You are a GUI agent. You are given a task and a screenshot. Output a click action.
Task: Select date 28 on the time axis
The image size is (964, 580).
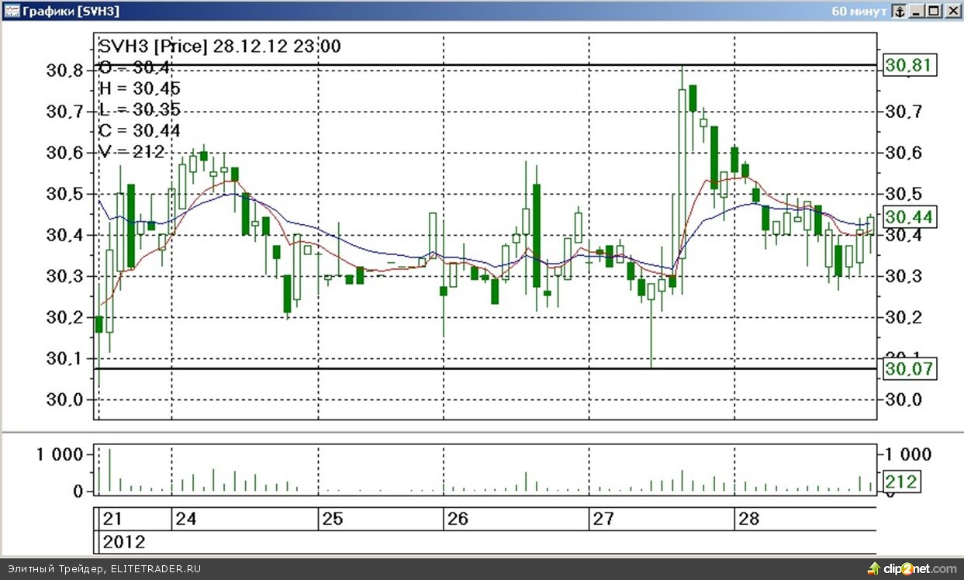[x=749, y=519]
